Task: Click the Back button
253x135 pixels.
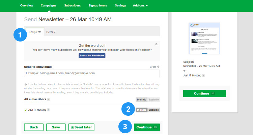Action: pos(34,127)
